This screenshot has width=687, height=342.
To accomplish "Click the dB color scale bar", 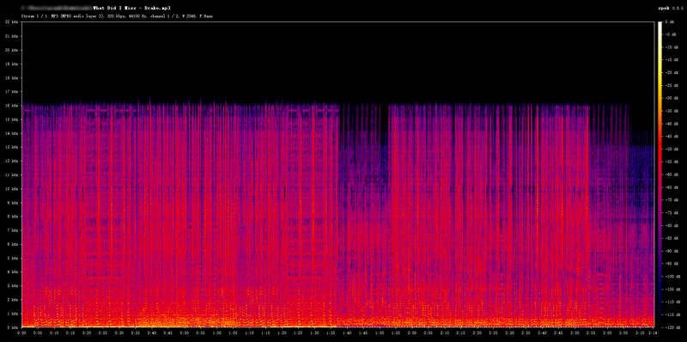I will click(660, 174).
